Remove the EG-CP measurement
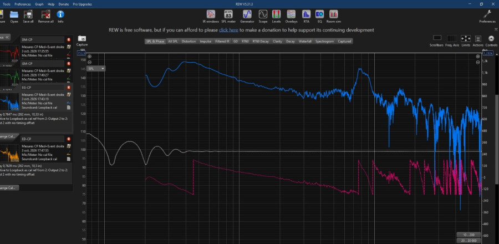 point(68,88)
